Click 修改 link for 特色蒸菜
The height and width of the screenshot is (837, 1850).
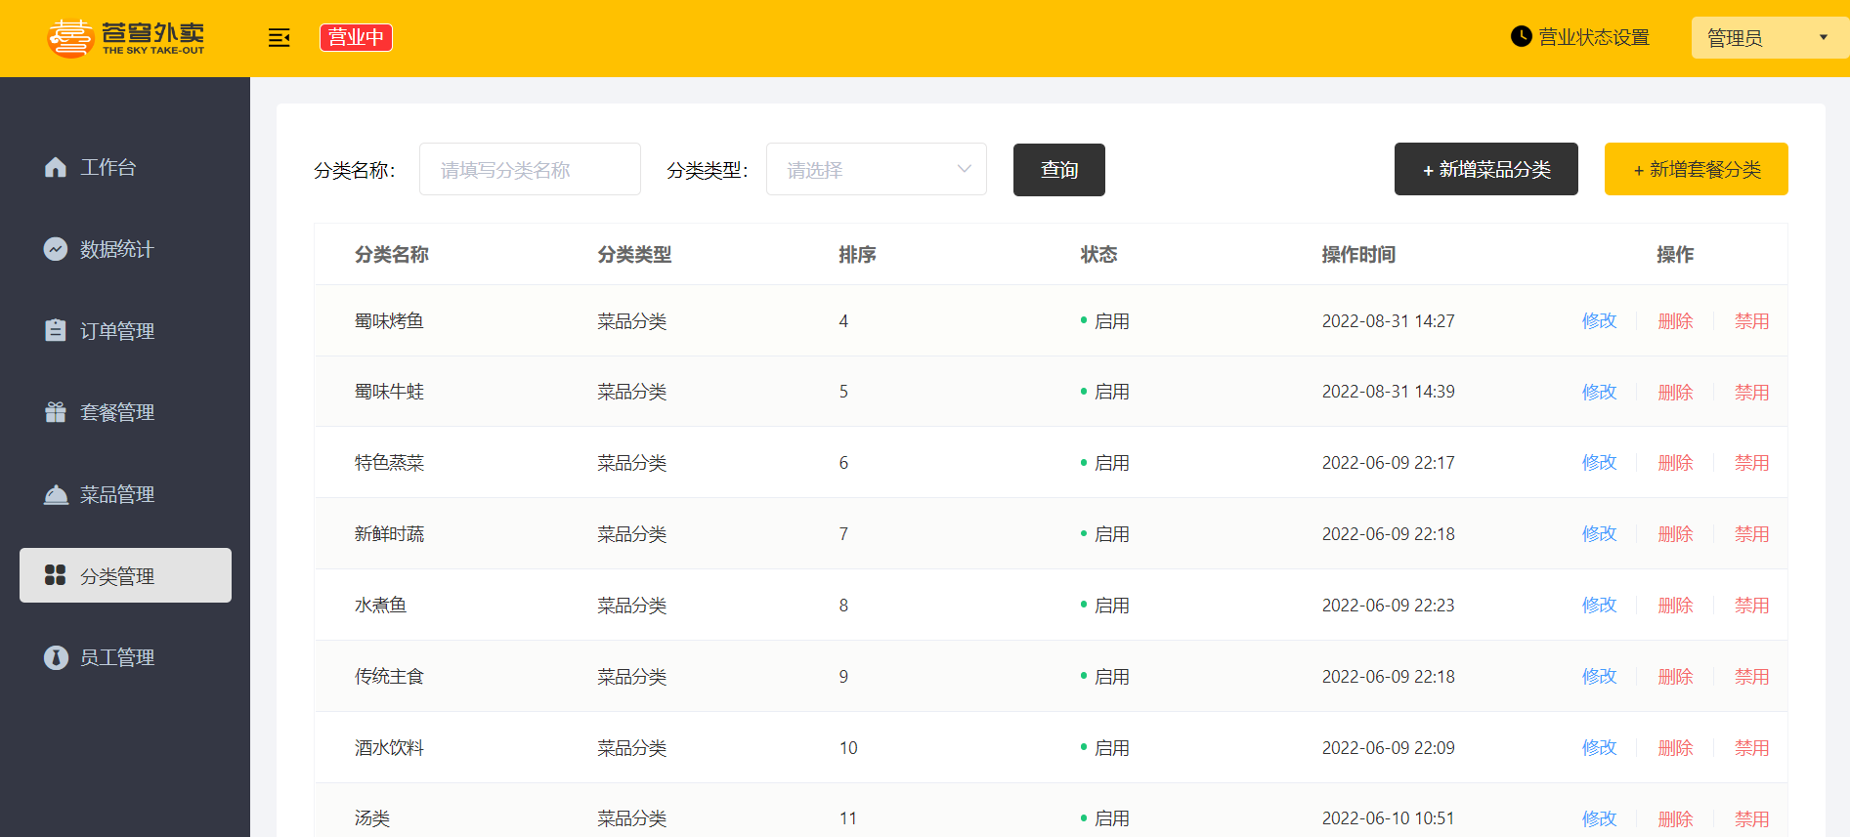(x=1599, y=463)
